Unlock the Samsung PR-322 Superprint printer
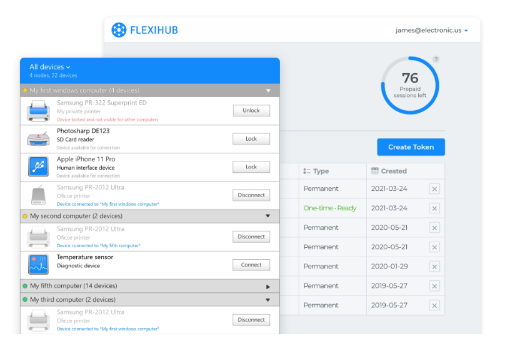 [x=251, y=111]
